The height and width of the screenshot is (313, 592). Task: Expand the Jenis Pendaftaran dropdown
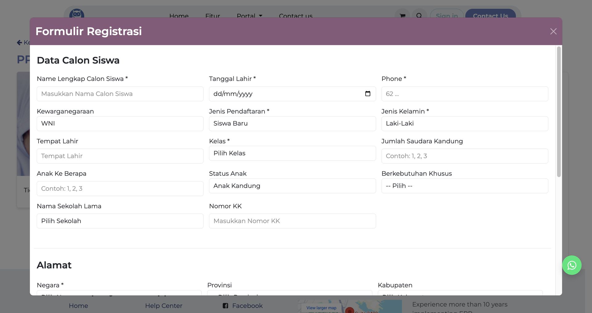click(x=292, y=124)
